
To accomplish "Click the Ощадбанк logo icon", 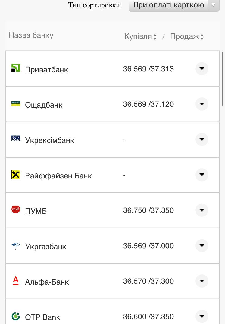I will click(x=16, y=103).
